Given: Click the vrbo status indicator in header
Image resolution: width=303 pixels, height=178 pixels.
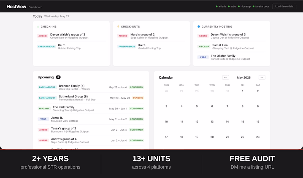Looking at the screenshot, I should 232,6.
